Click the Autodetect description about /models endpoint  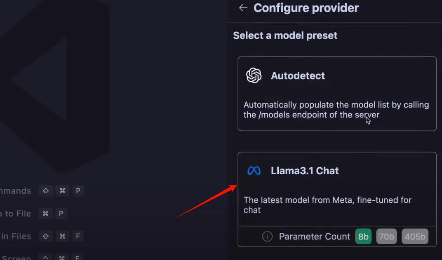tap(336, 110)
